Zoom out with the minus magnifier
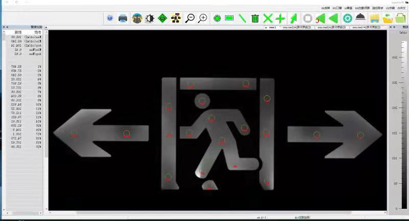Viewport: 409px width, 221px height. (190, 18)
